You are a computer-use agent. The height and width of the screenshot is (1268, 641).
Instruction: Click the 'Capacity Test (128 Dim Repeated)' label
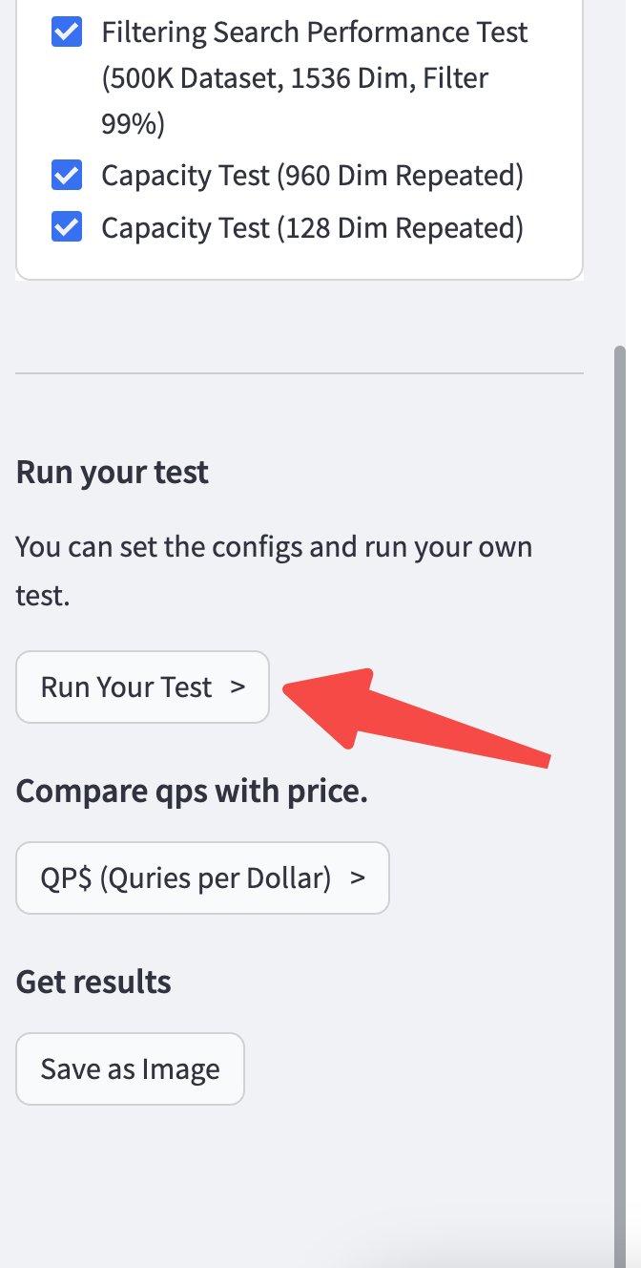click(312, 228)
